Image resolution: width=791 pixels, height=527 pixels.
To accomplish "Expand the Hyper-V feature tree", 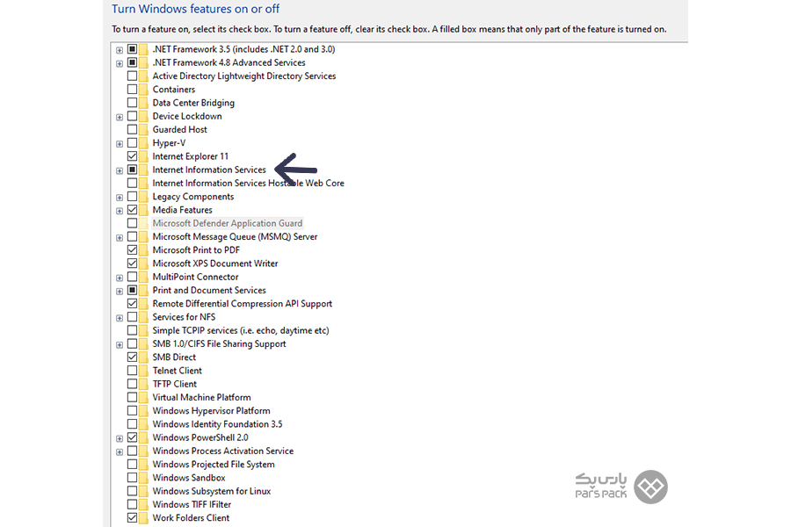I will (120, 144).
